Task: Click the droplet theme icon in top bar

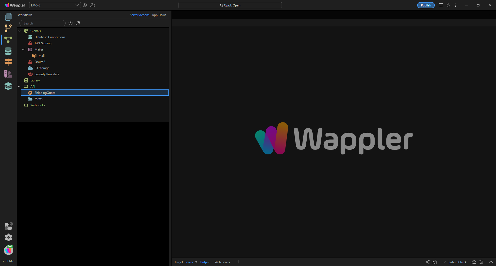Action: pyautogui.click(x=448, y=5)
